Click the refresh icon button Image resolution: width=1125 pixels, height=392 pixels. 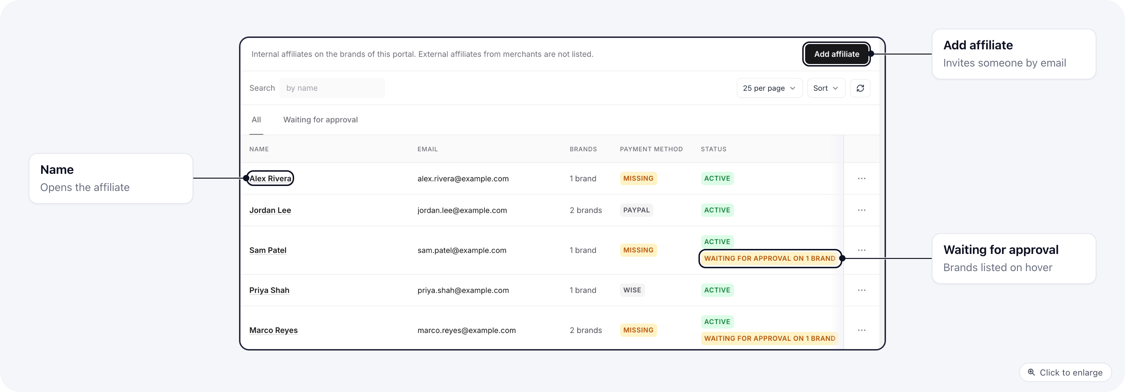[x=860, y=88]
